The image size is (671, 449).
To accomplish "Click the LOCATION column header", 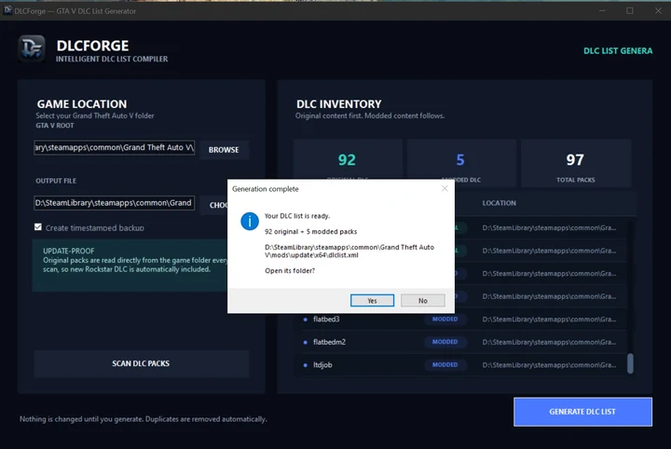I will point(499,203).
